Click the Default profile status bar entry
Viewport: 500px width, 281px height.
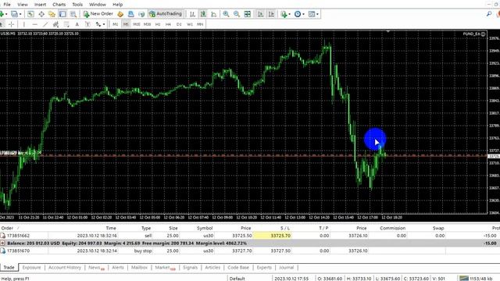[x=237, y=279]
